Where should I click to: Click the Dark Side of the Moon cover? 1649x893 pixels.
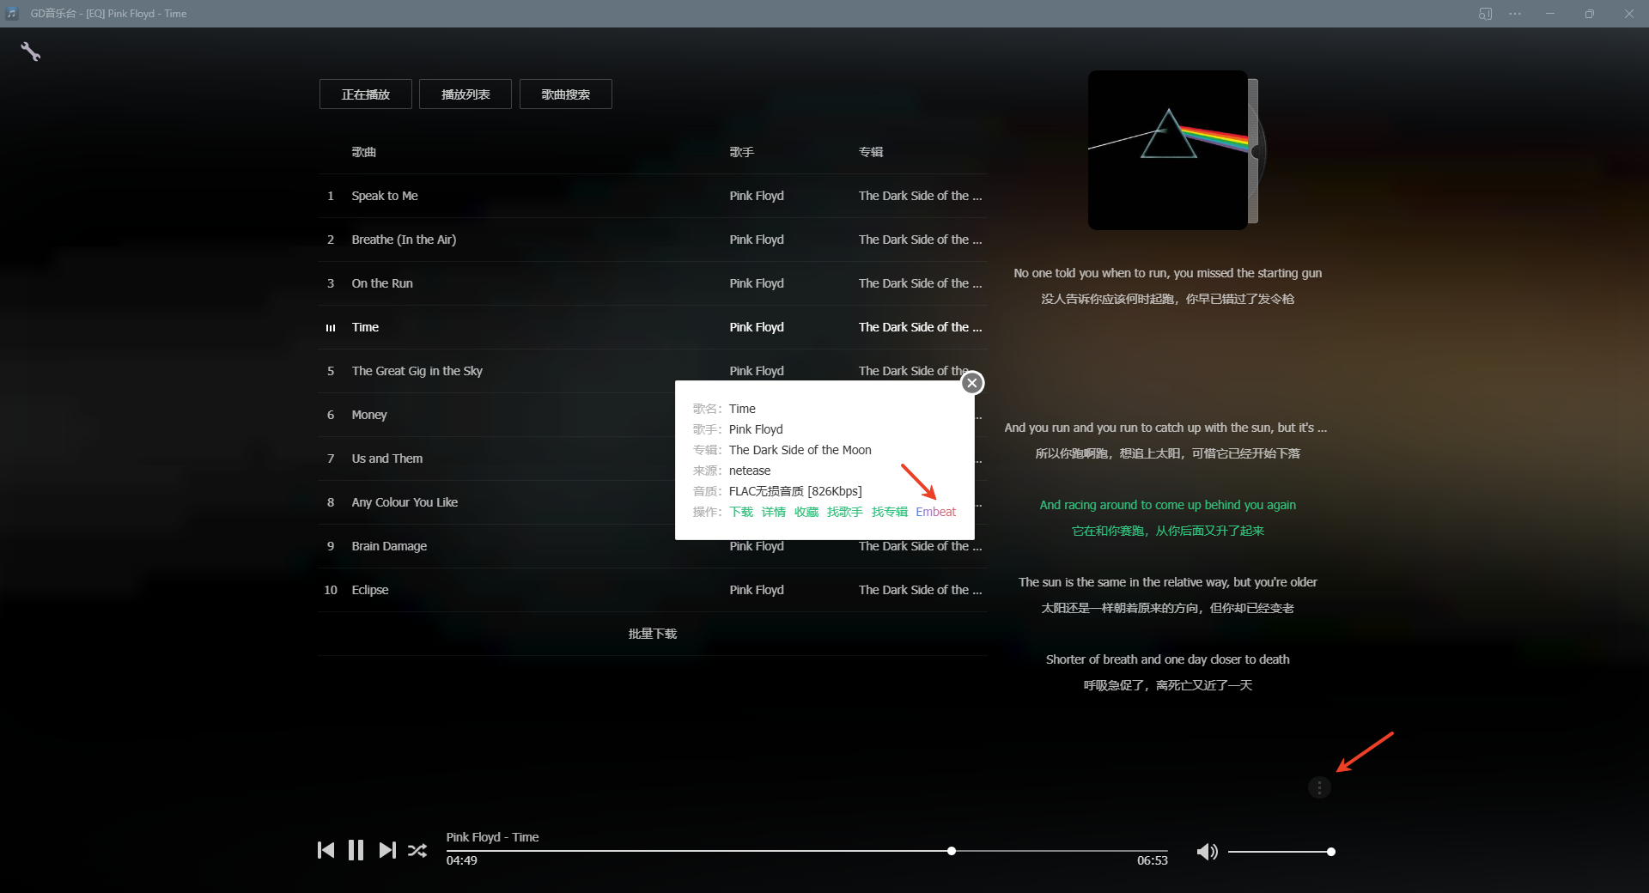(1168, 150)
